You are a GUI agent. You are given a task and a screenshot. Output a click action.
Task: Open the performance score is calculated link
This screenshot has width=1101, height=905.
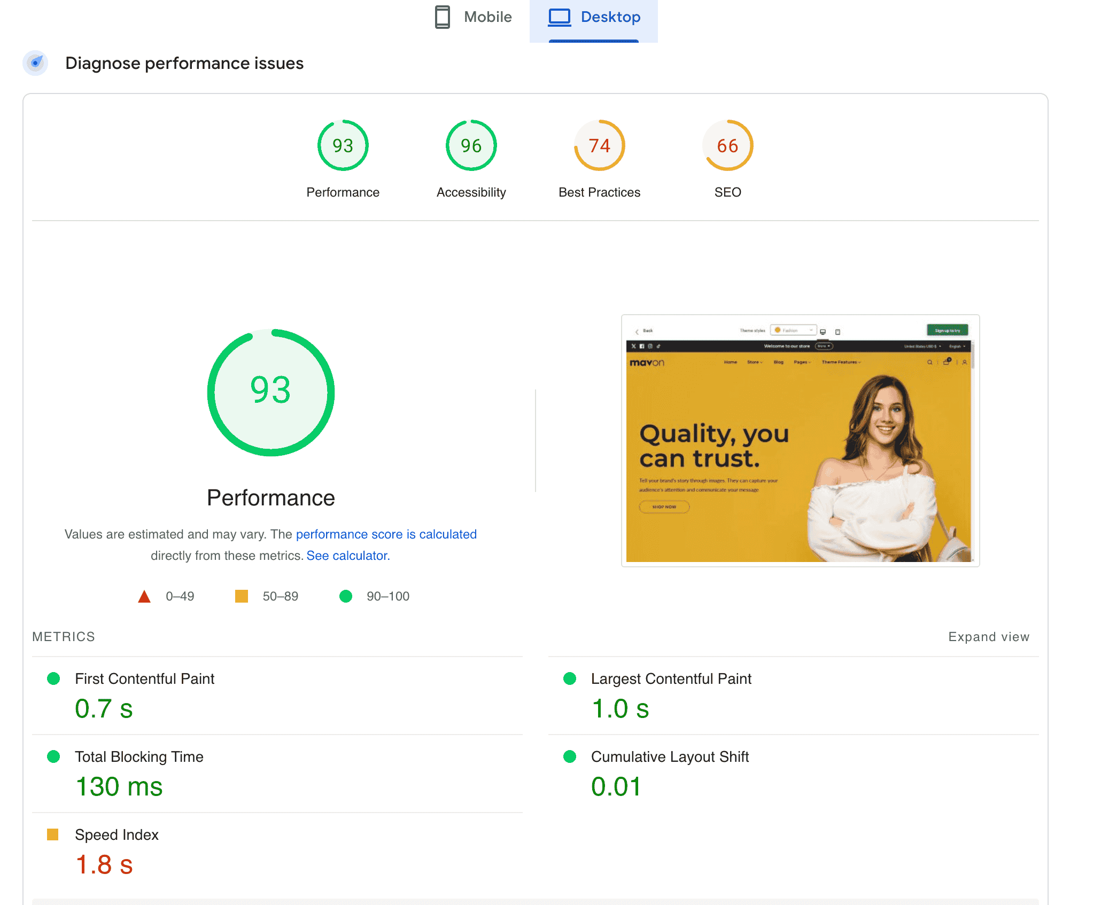coord(386,535)
